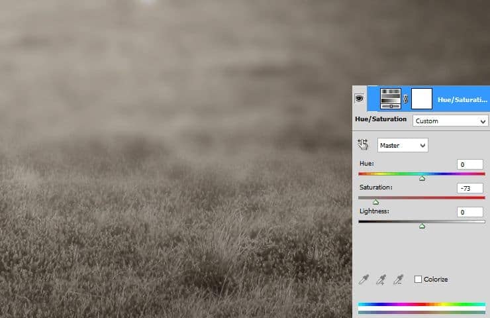Click the Hue/Saturati... layer name
The image size is (490, 318).
462,100
